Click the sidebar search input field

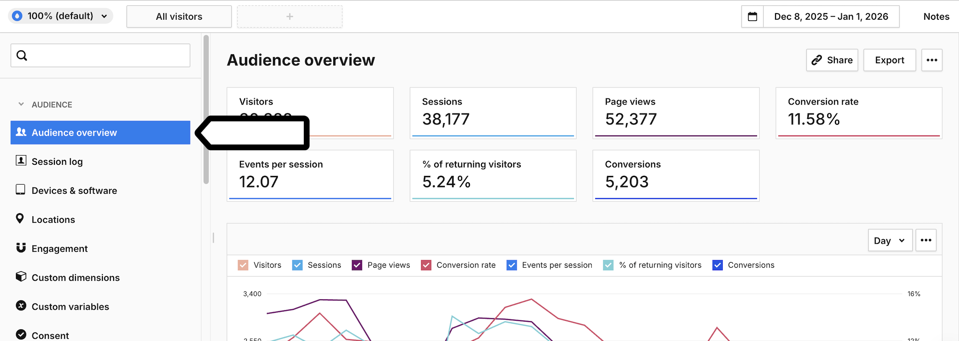(x=100, y=55)
